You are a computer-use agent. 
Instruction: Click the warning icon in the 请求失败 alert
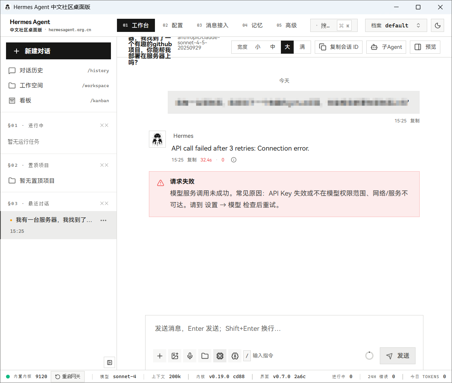[x=161, y=183]
